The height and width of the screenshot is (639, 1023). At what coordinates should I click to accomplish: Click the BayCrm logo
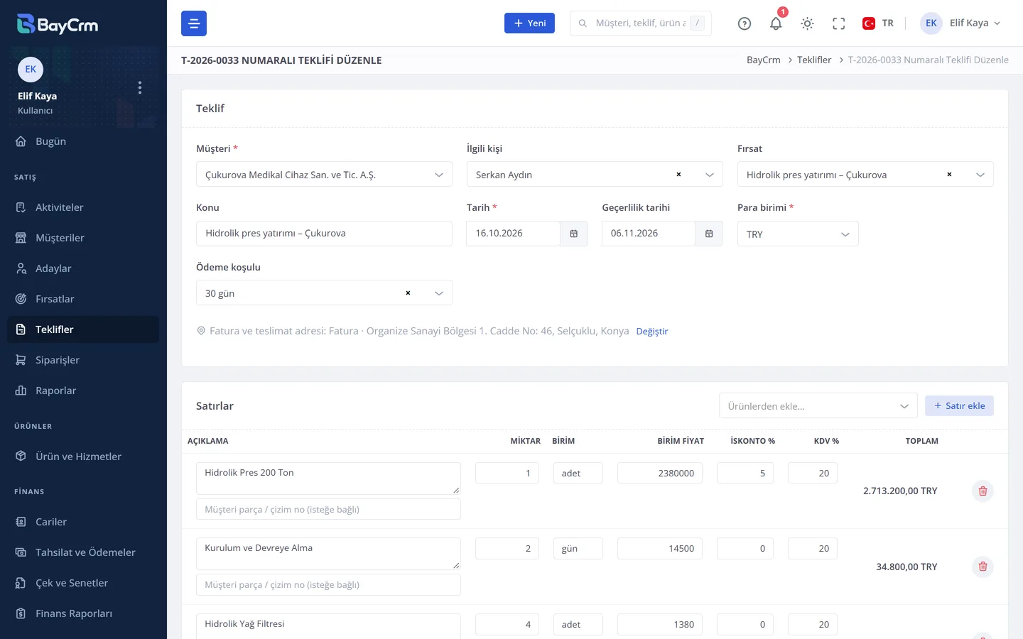pyautogui.click(x=58, y=24)
